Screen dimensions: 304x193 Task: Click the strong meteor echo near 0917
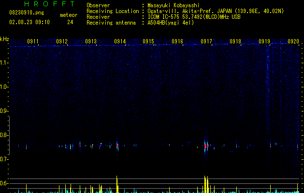point(206,146)
